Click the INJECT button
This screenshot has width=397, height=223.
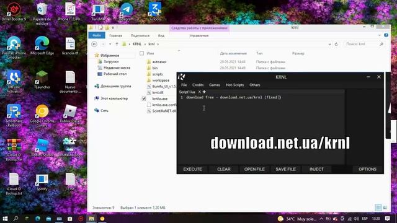316,169
